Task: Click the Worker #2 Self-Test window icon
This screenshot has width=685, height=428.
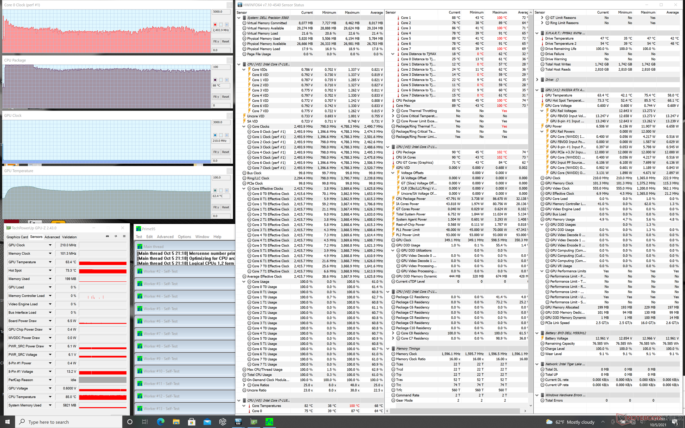Action: (x=140, y=271)
